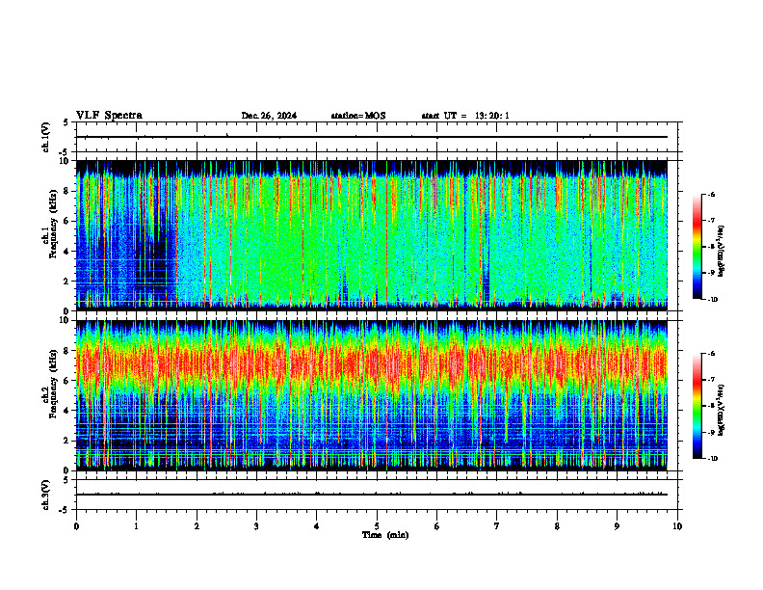Click the '-10' label on ch.1 color bar
This screenshot has width=763, height=590.
tap(712, 300)
